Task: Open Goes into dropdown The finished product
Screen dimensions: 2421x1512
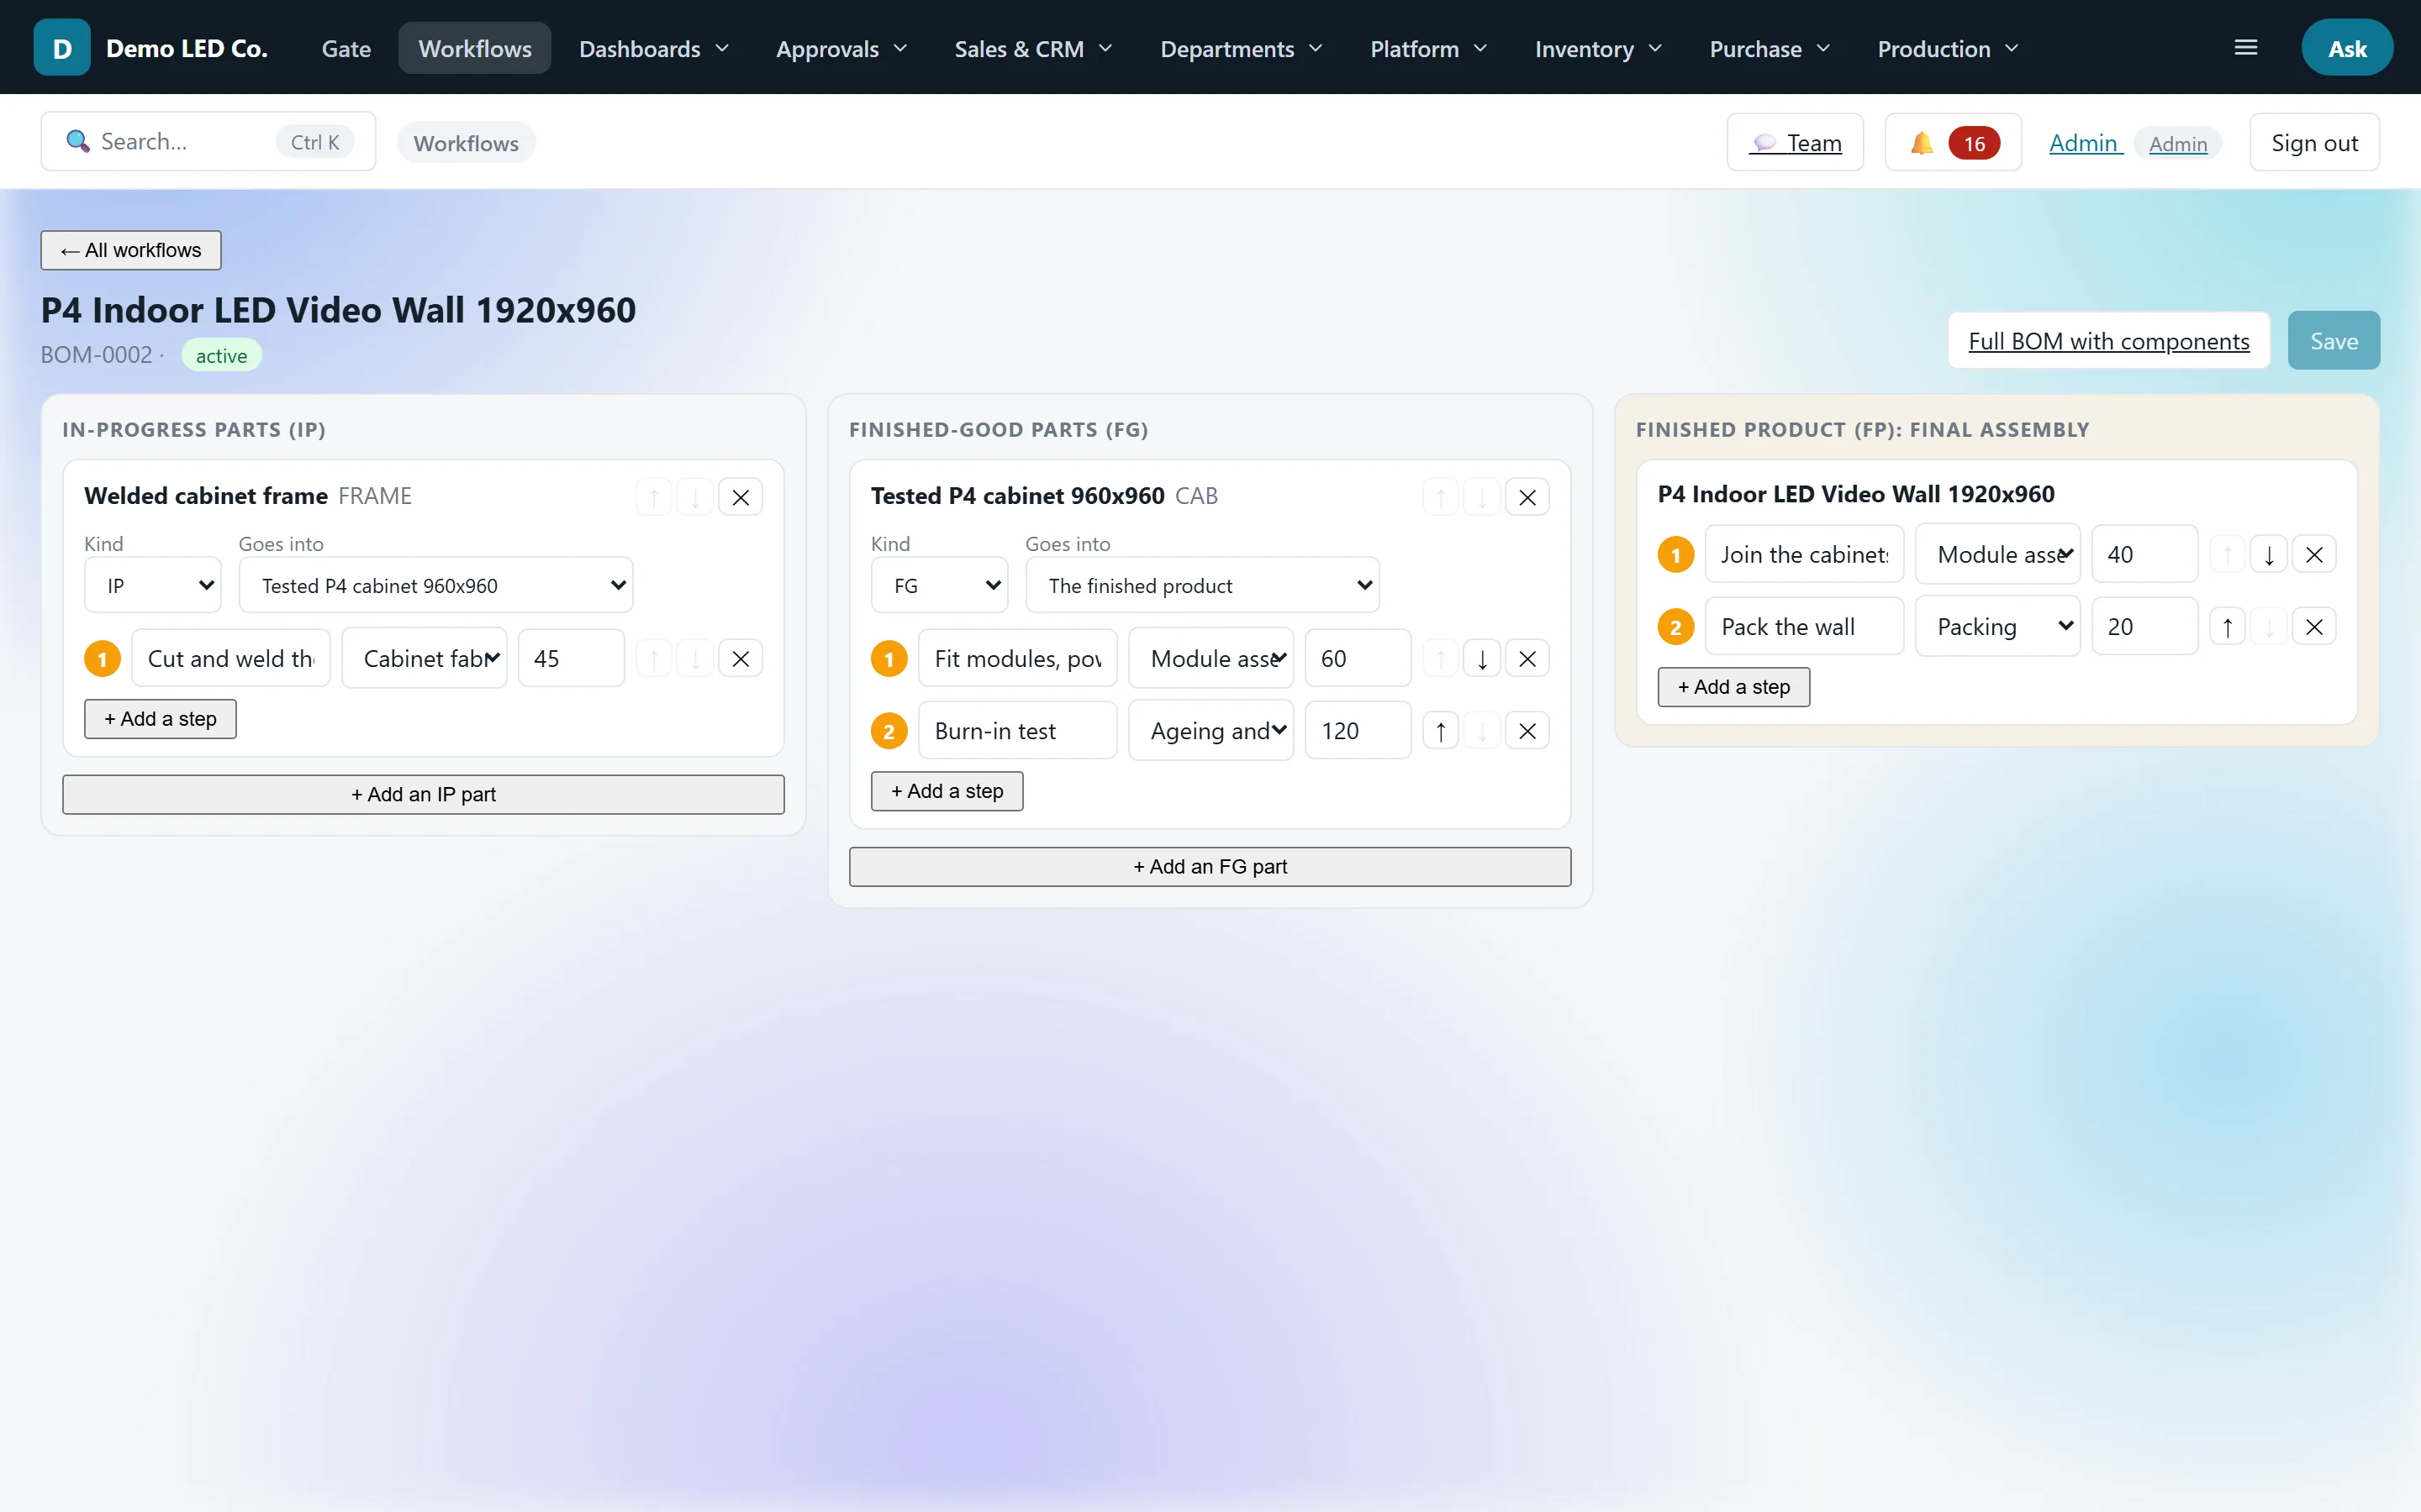Action: 1202,585
